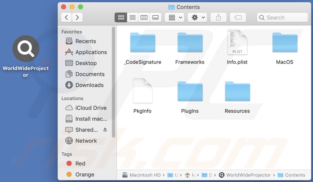Filter by the Red tag

76,163
